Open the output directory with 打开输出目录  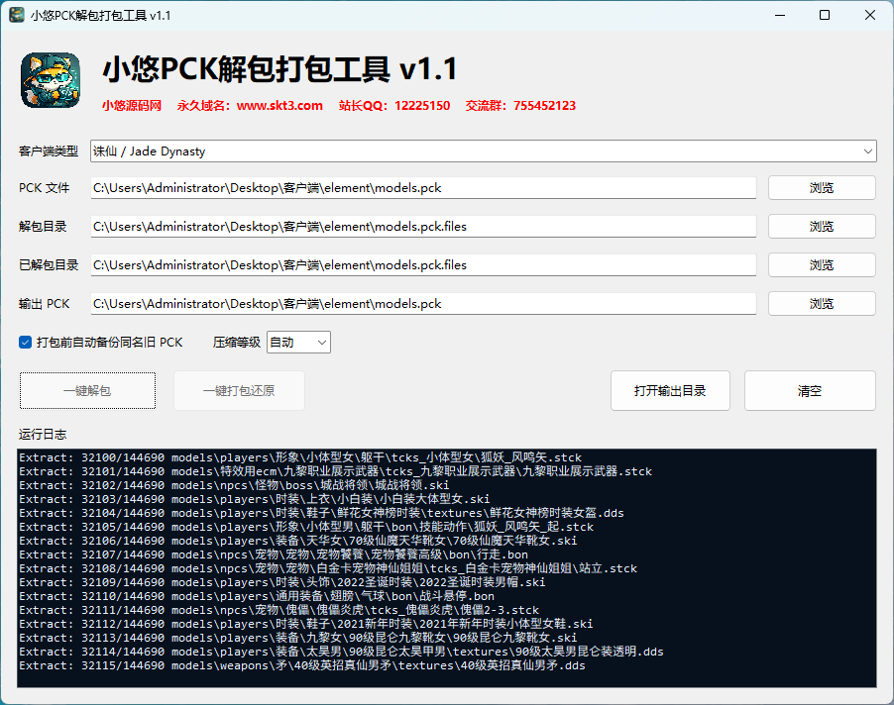[670, 391]
